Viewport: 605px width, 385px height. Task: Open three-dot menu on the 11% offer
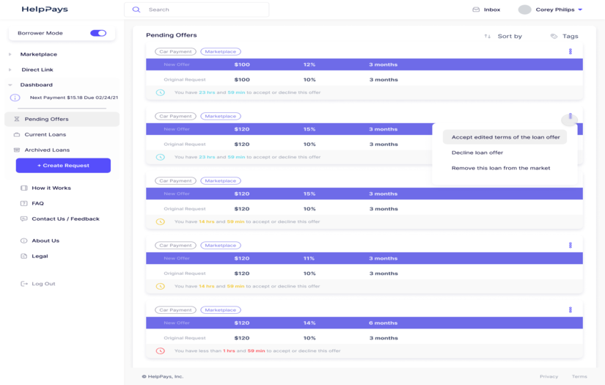[570, 246]
